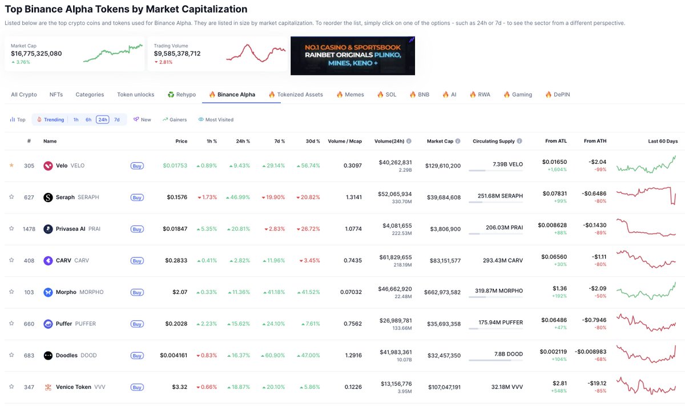685x407 pixels.
Task: Sort by From ATL column header
Action: [x=555, y=141]
